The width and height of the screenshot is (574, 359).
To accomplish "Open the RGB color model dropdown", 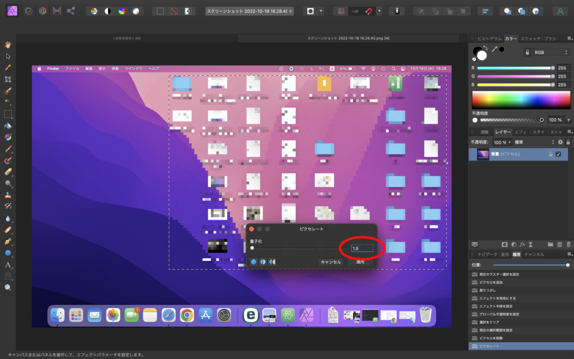I will pyautogui.click(x=550, y=52).
